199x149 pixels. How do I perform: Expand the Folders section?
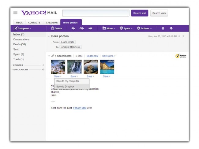click(12, 65)
